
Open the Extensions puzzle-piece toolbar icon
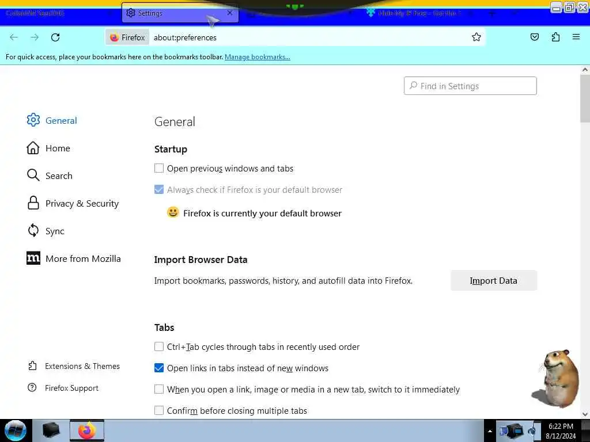point(555,37)
